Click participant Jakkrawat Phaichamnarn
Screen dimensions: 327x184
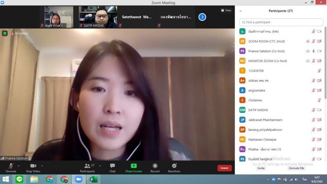pyautogui.click(x=281, y=120)
